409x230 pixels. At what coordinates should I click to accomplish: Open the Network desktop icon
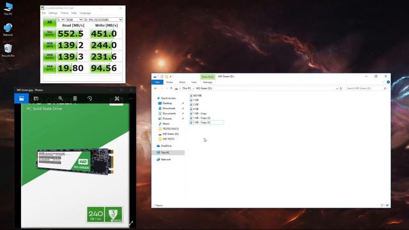pos(8,29)
